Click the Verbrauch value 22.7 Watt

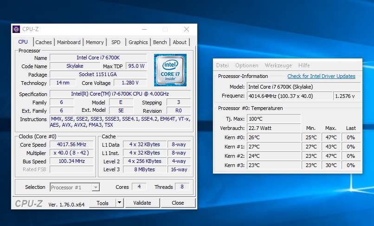pyautogui.click(x=274, y=128)
